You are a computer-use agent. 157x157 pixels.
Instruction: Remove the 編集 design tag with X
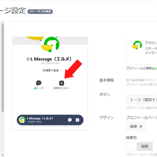(141, 127)
